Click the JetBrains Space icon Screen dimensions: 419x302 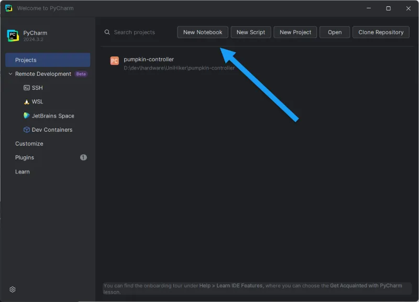tap(27, 115)
